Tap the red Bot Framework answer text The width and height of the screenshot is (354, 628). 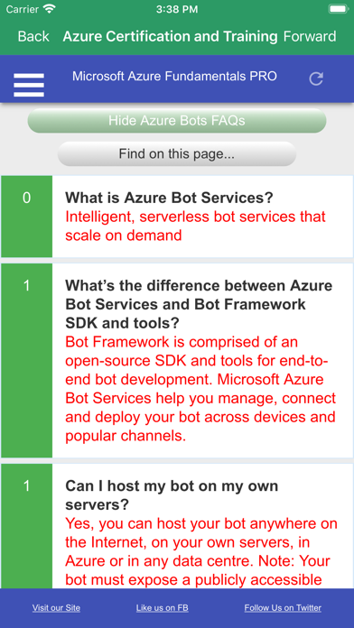click(200, 389)
